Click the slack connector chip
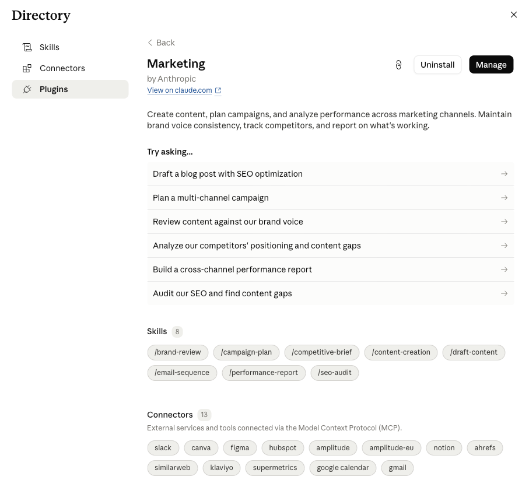The height and width of the screenshot is (494, 529). 163,448
